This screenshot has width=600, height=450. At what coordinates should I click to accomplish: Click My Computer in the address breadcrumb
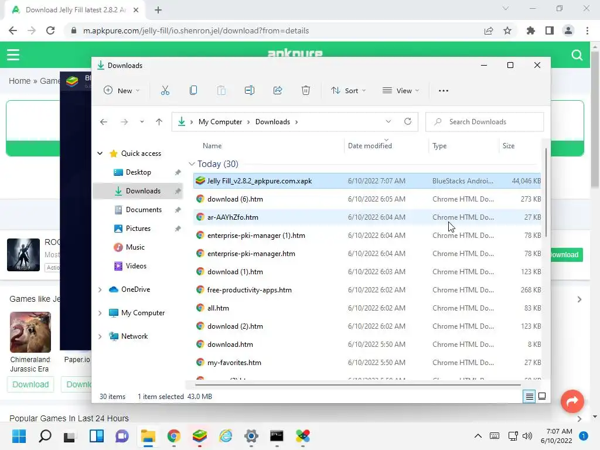220,122
